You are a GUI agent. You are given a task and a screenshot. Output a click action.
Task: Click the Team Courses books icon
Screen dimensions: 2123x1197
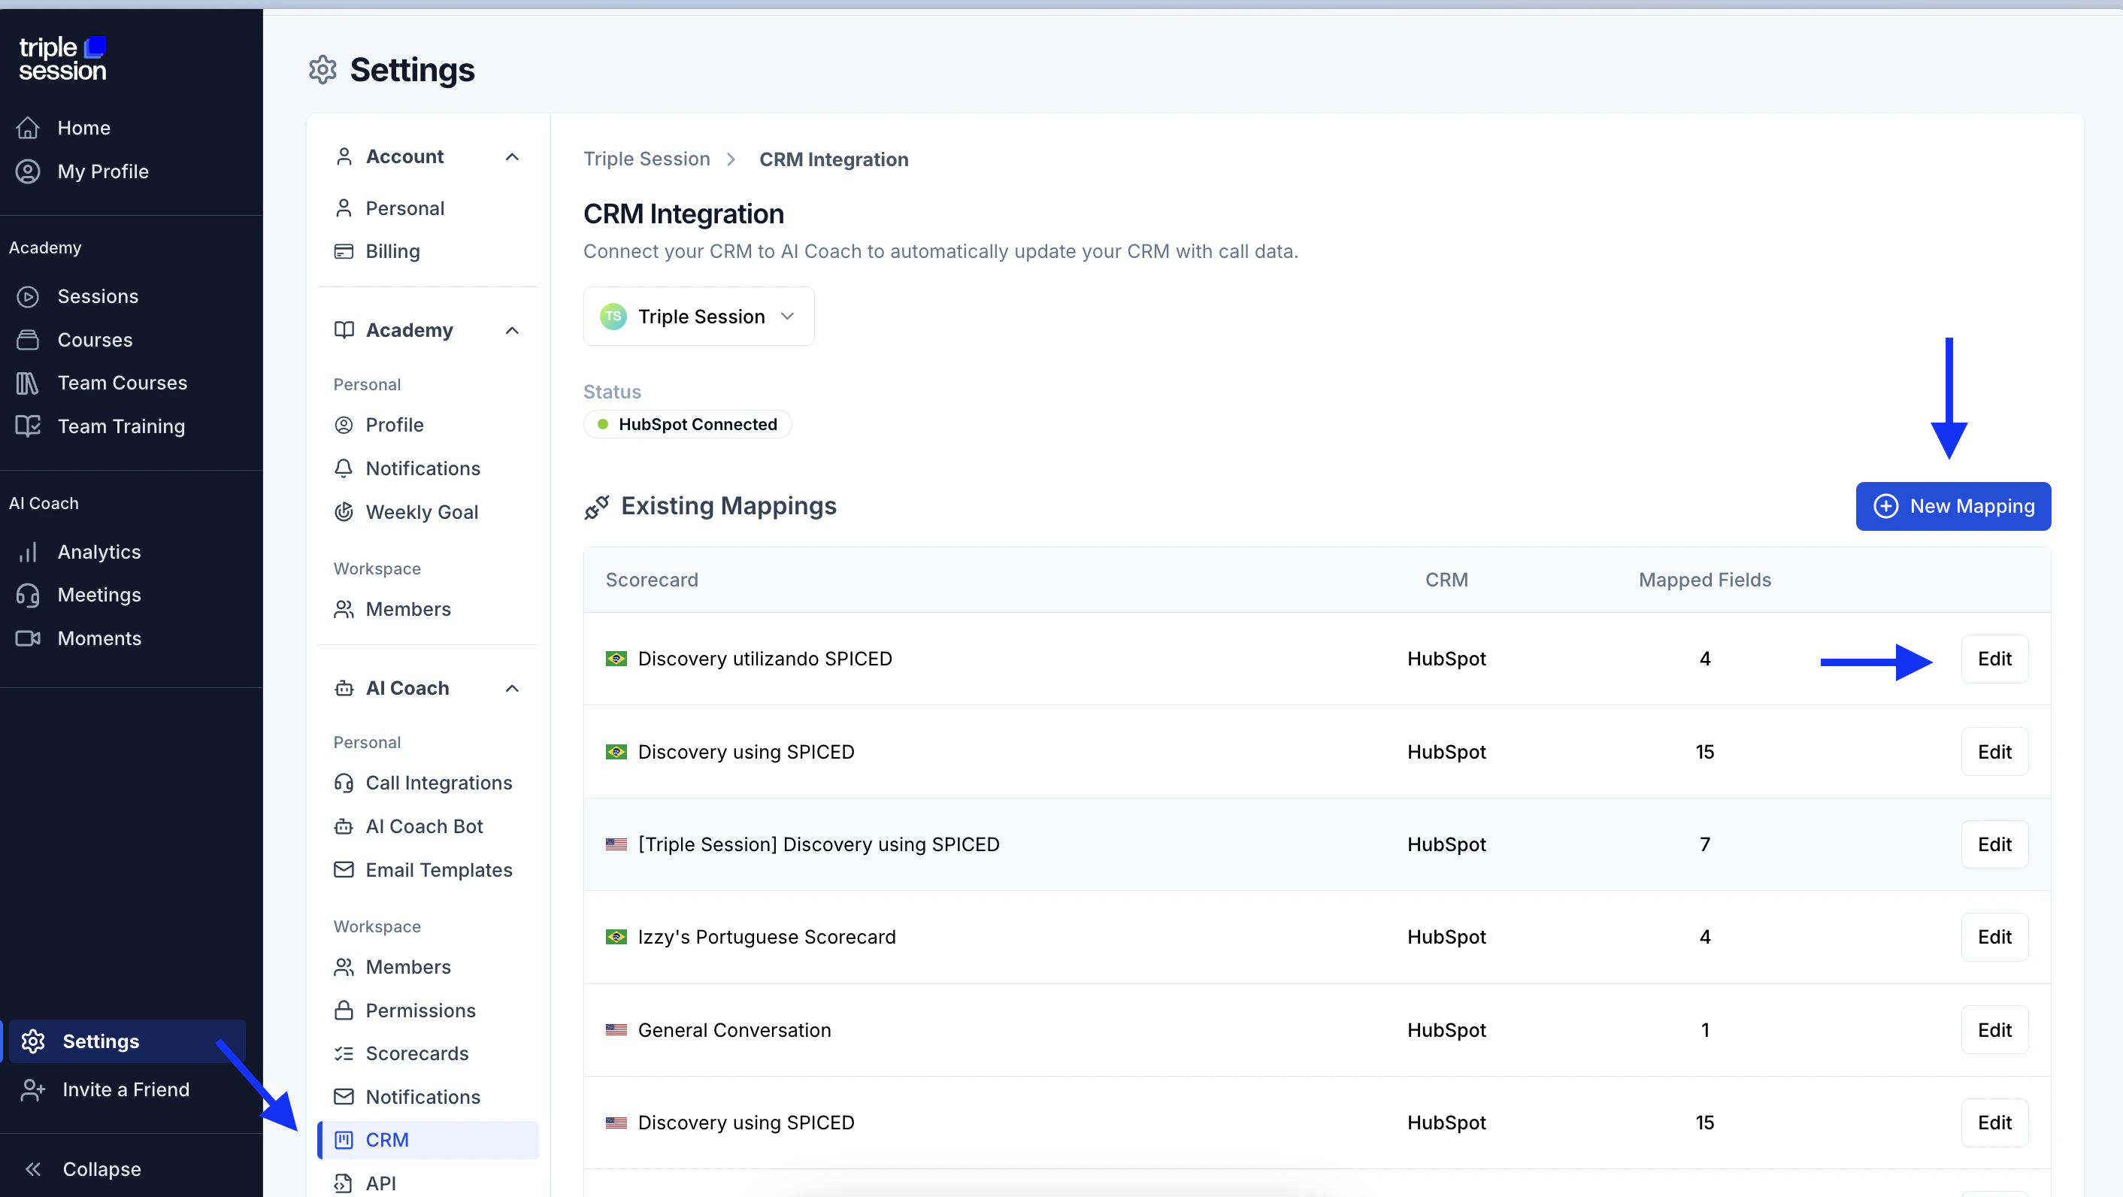(x=28, y=383)
